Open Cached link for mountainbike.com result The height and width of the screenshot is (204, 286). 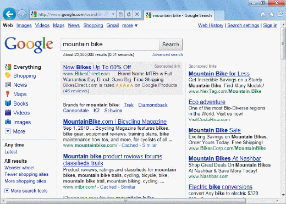point(130,145)
